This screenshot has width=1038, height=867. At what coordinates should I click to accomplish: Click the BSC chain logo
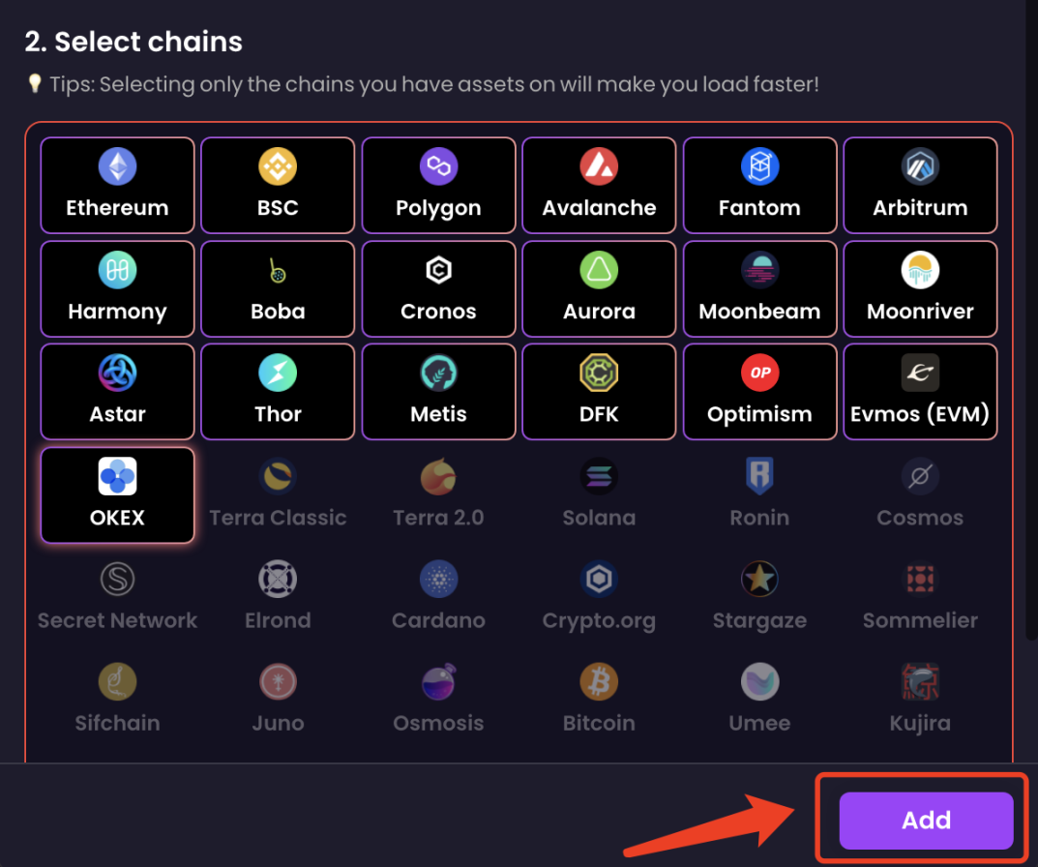(x=278, y=167)
